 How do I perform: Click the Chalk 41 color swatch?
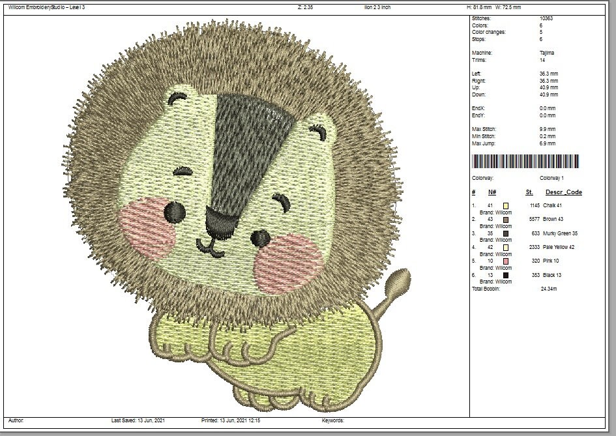(x=506, y=205)
